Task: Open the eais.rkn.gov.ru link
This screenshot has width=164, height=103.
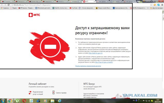Action: [96, 53]
